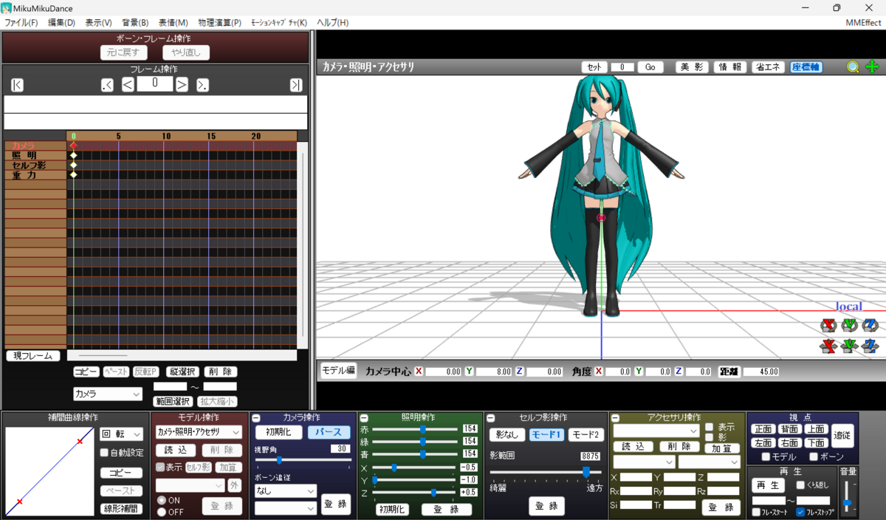Viewport: 886px width, 520px height.
Task: Open the model selection dropdown カメラ・照明・アクセサリ
Action: pos(199,432)
